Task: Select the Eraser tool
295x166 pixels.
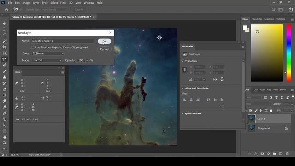Action: [x=5, y=89]
